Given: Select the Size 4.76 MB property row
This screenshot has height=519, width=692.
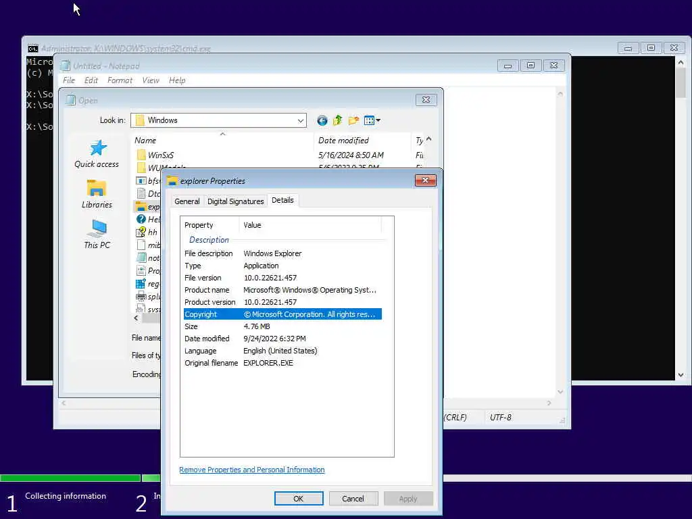Looking at the screenshot, I should tap(282, 326).
